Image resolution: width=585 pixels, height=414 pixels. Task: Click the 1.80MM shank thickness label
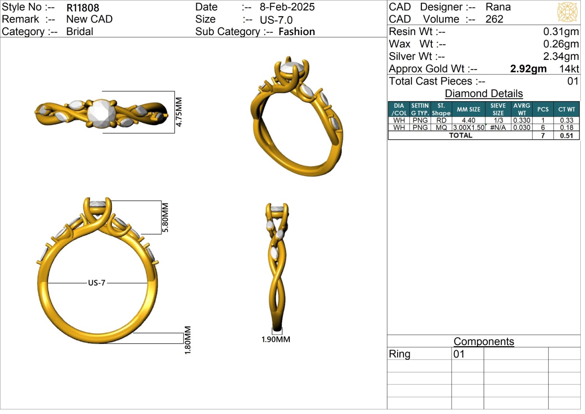[x=188, y=340]
